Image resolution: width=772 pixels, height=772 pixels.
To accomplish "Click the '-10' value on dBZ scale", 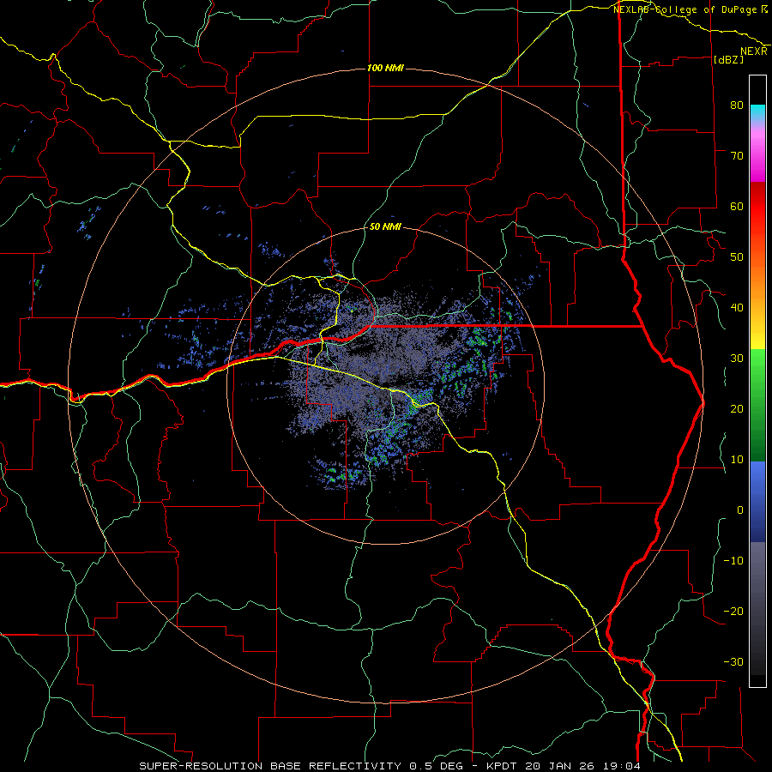I will tap(733, 561).
